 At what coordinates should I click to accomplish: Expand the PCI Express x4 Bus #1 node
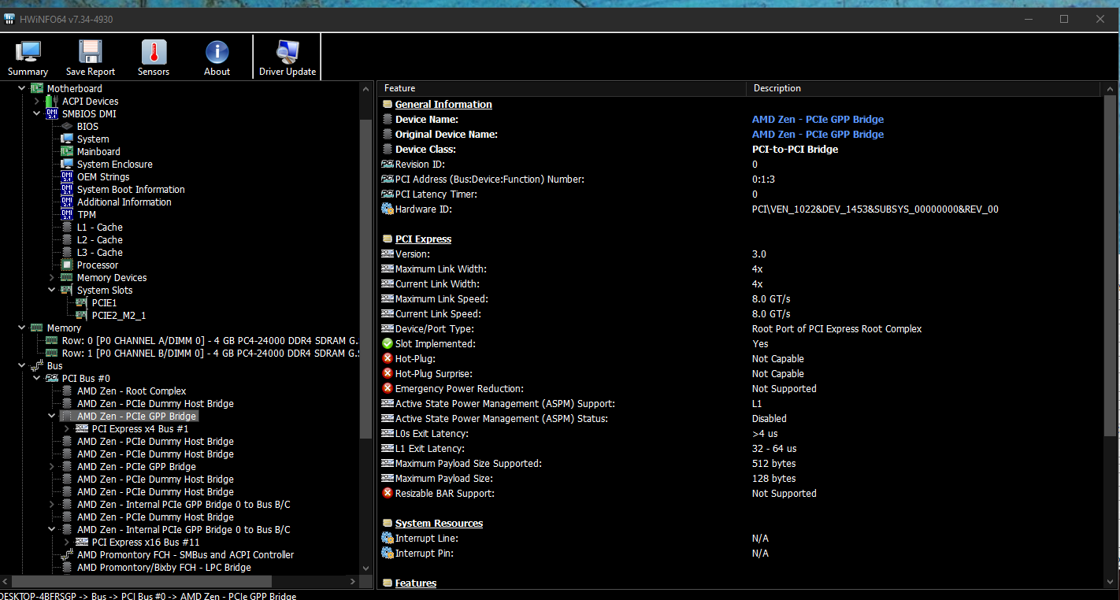[67, 428]
